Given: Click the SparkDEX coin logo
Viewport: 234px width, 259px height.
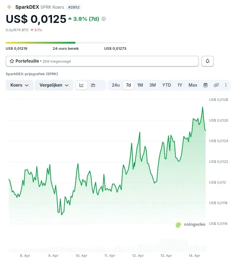Looking at the screenshot, I should tap(9, 7).
